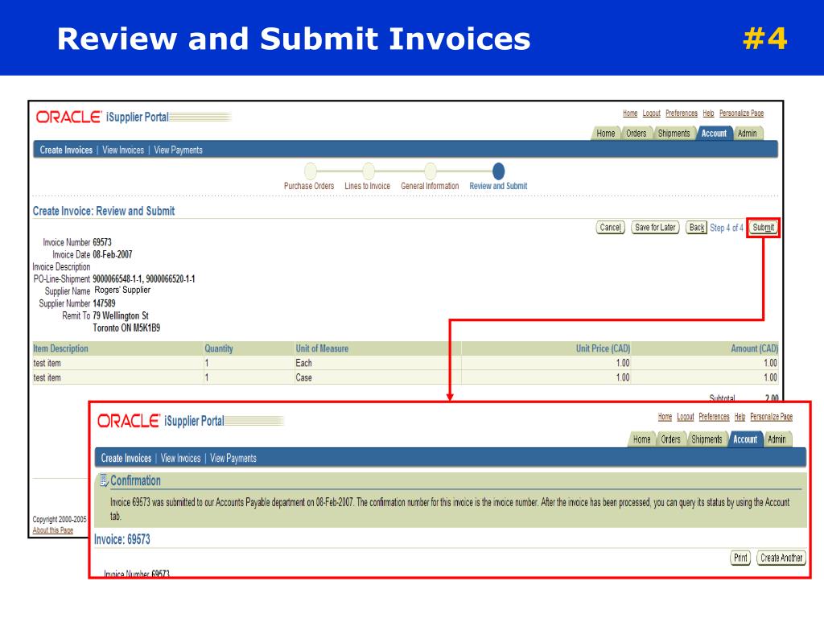Viewport: 824px width, 618px height.
Task: Click the Item Description column header
Action: pos(60,348)
